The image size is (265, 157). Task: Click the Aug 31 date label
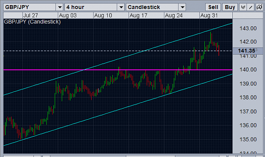209,16
